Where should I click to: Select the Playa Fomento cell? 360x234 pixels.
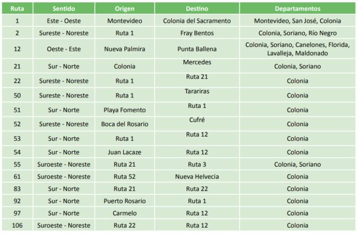tap(125, 110)
